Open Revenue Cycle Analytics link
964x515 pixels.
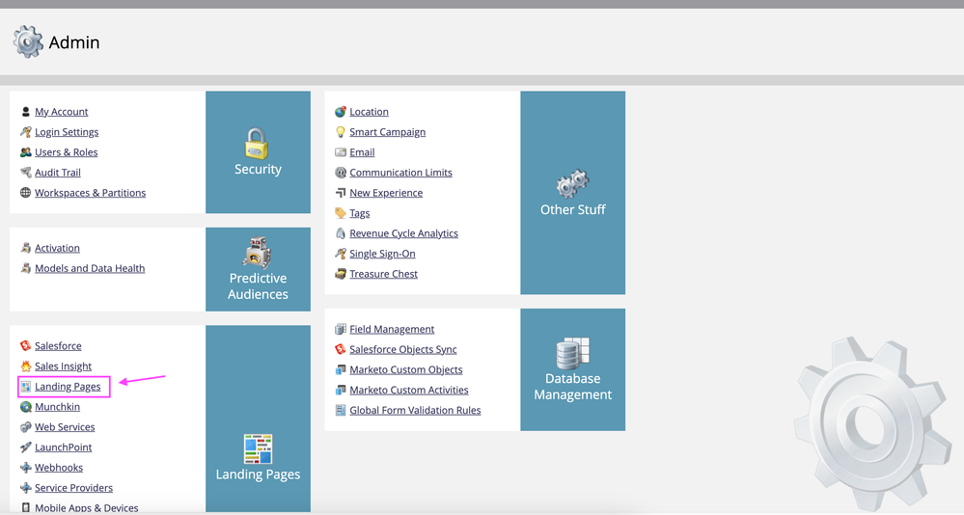404,233
